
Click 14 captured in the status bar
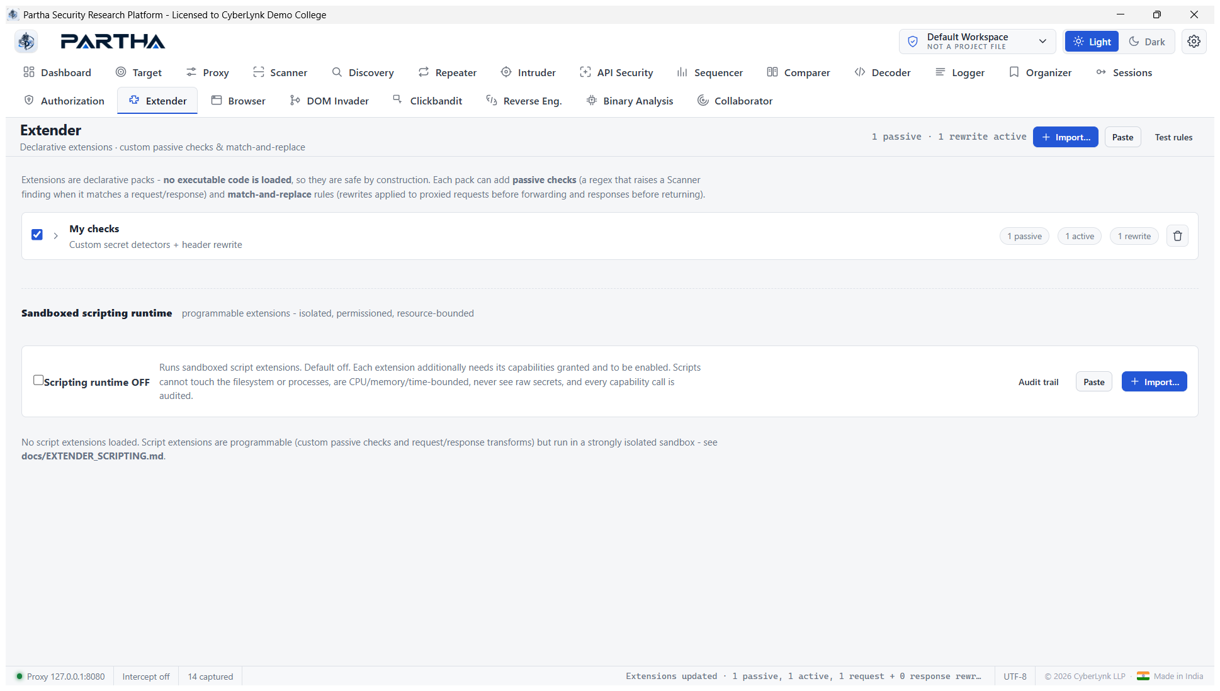click(210, 677)
